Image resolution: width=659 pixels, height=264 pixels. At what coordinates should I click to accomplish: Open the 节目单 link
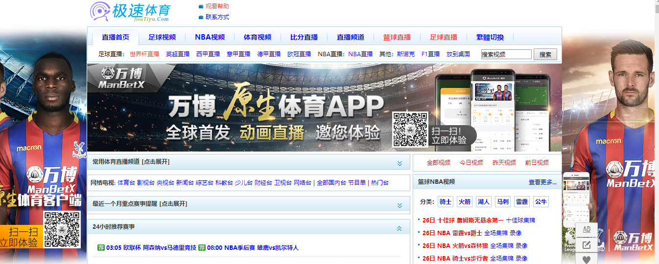click(357, 183)
